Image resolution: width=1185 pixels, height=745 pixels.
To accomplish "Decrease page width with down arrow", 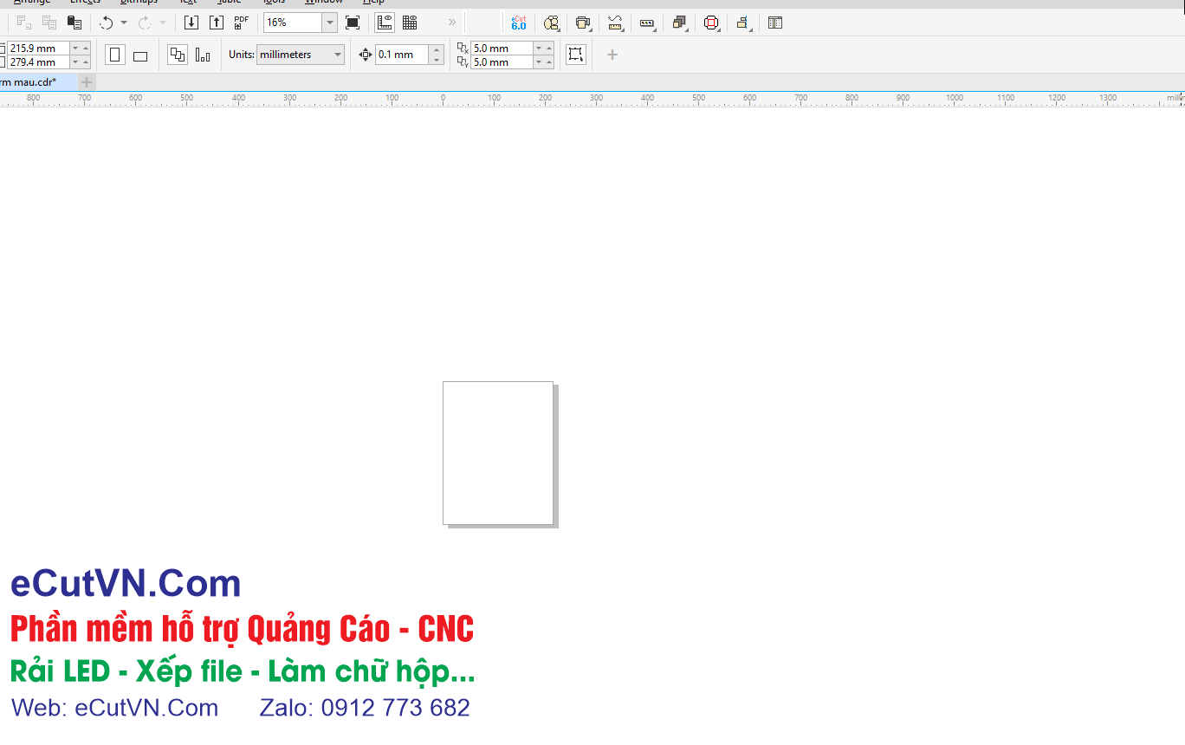I will (75, 49).
